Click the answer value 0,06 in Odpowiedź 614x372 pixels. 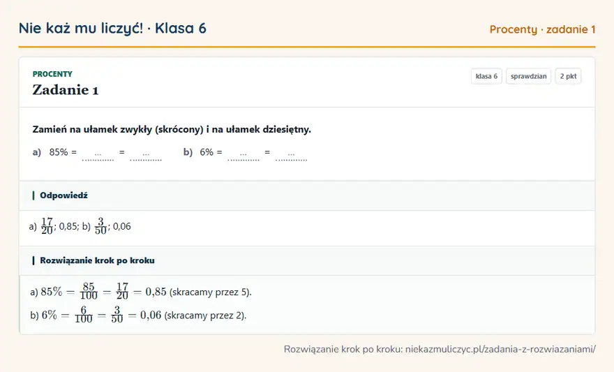pyautogui.click(x=122, y=226)
